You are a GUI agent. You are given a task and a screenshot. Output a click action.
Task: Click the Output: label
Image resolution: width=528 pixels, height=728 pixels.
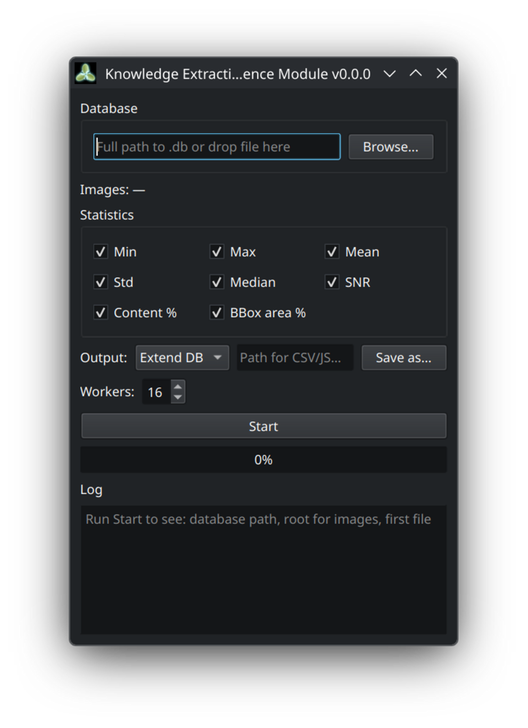[104, 358]
